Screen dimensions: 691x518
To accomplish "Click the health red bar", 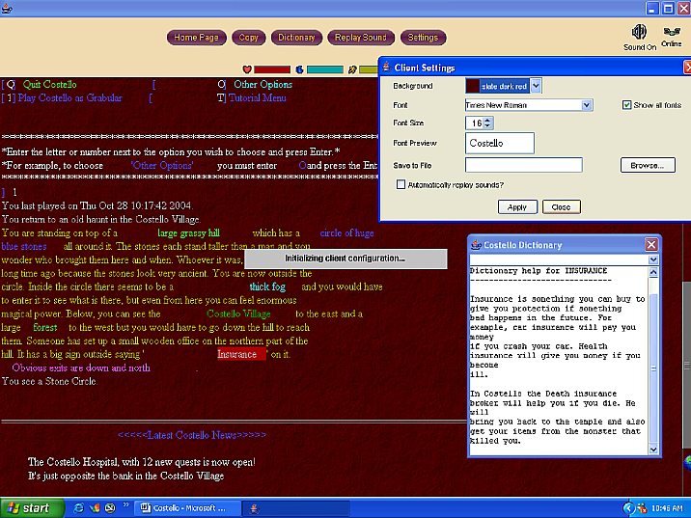I will [272, 69].
